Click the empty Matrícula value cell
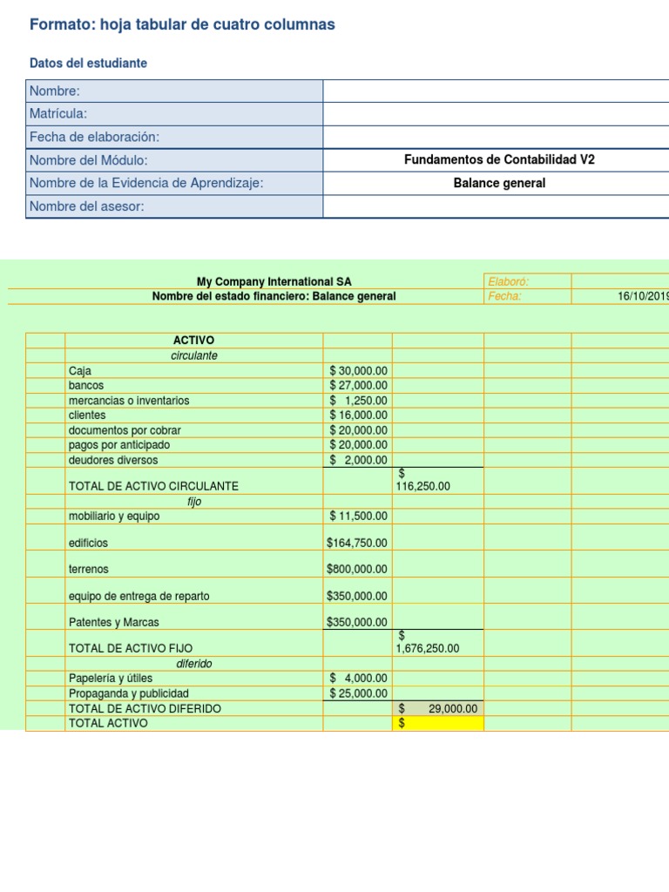 pyautogui.click(x=496, y=114)
